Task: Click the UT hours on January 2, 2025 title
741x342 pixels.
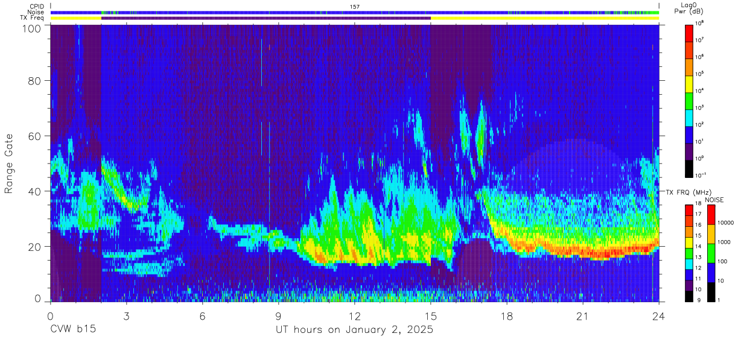Action: tap(354, 330)
